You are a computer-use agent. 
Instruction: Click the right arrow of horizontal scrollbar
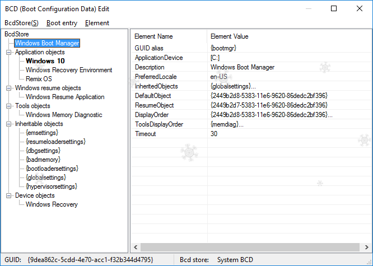367,247
